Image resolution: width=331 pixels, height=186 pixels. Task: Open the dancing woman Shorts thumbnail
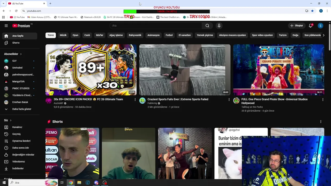[185, 153]
